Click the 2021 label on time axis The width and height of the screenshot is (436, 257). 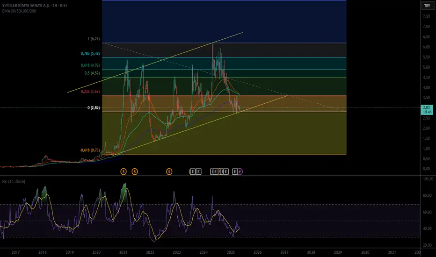click(123, 252)
